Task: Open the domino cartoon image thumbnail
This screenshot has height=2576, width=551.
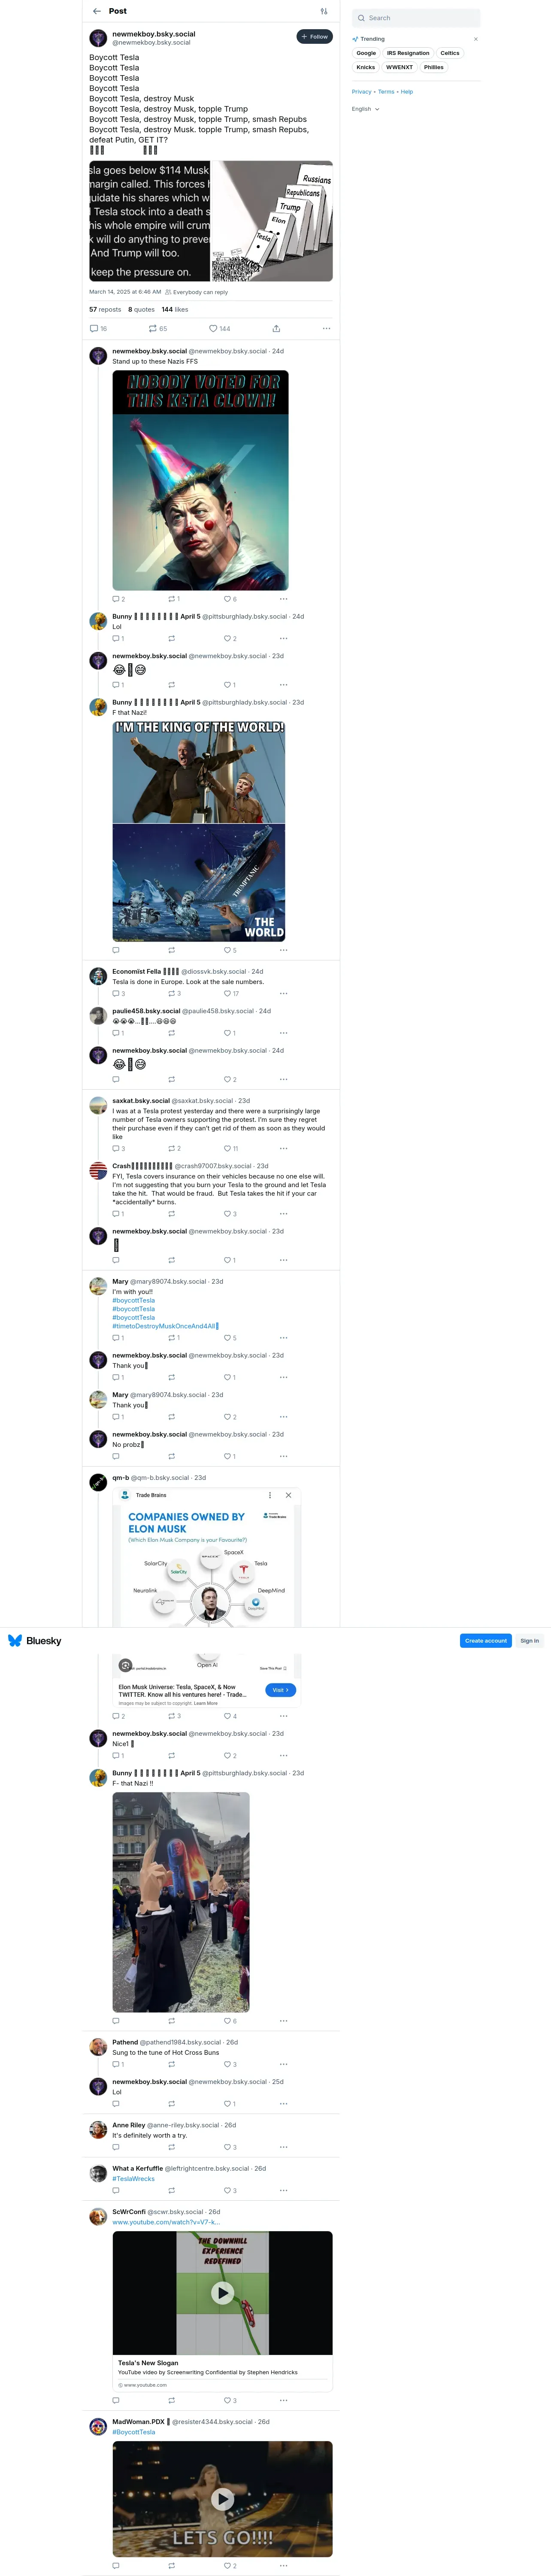Action: [x=273, y=221]
